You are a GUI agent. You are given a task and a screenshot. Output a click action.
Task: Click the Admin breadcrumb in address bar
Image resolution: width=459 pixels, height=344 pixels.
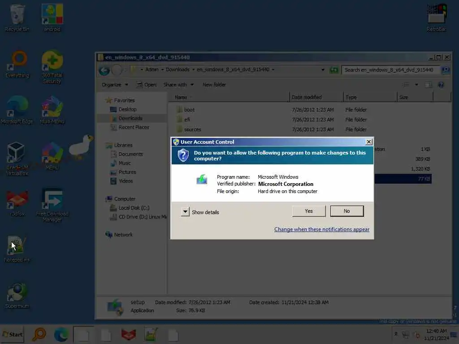[152, 69]
